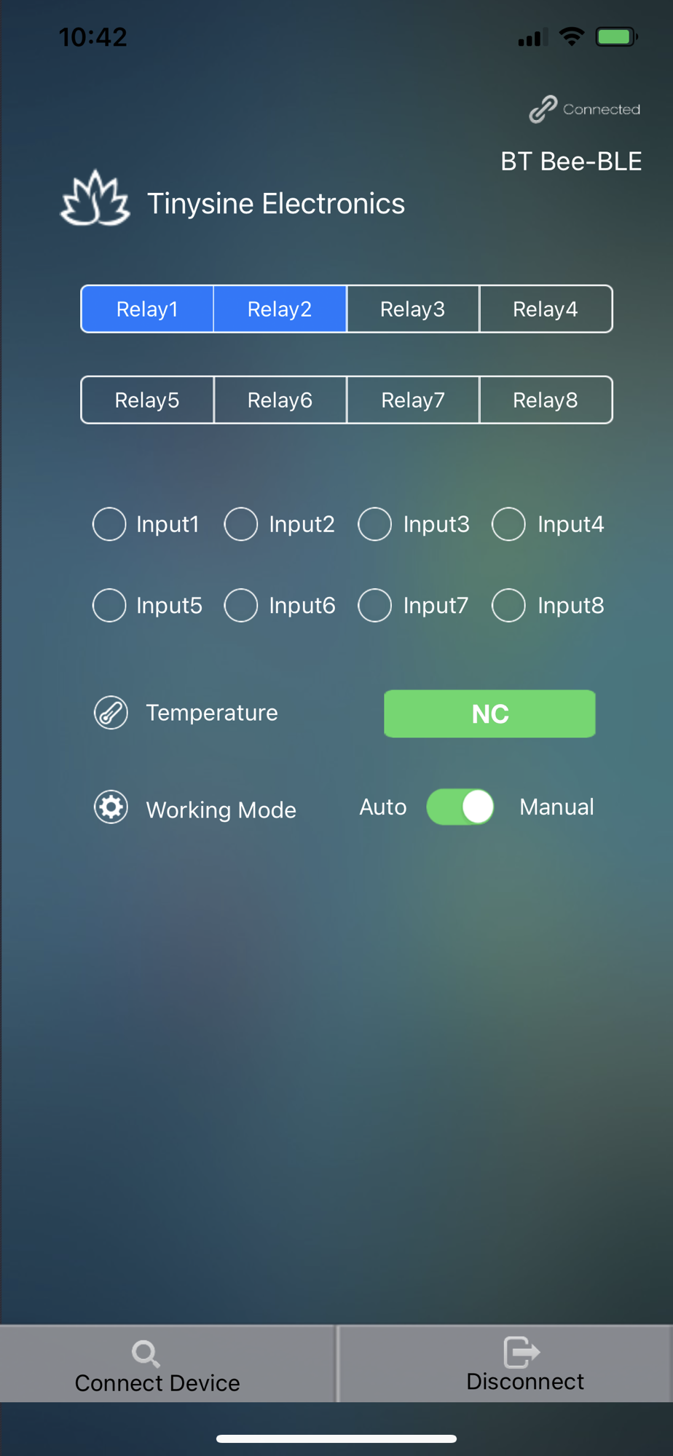This screenshot has width=673, height=1456.
Task: Tap the Working Mode gear icon
Action: [x=111, y=807]
